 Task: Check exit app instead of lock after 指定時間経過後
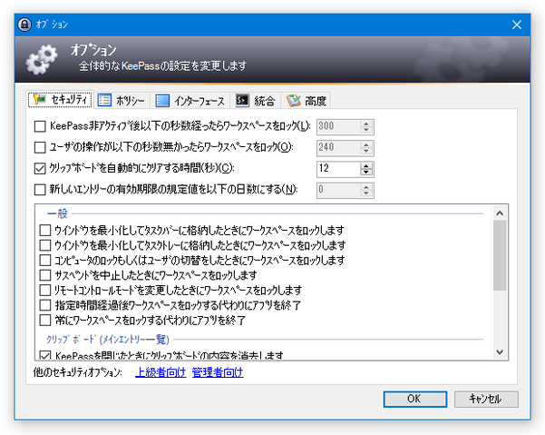[x=45, y=305]
